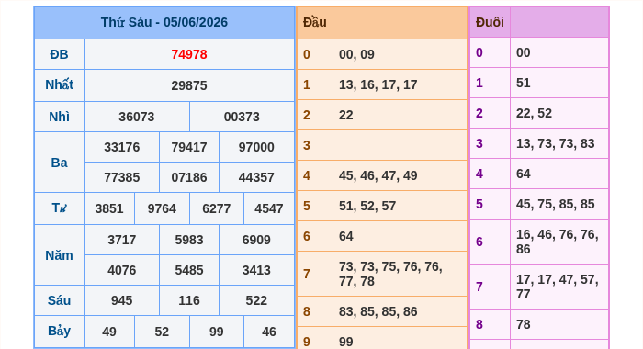Select Ba prize number 77385
Image resolution: width=643 pixels, height=349 pixels.
point(122,177)
